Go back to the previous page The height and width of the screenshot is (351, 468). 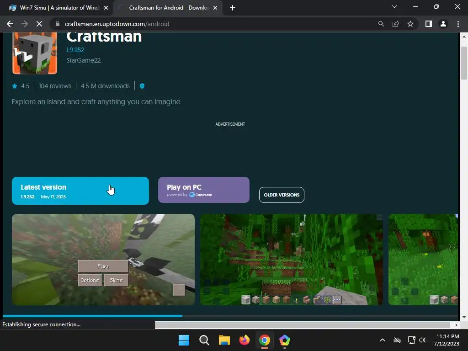tap(10, 24)
